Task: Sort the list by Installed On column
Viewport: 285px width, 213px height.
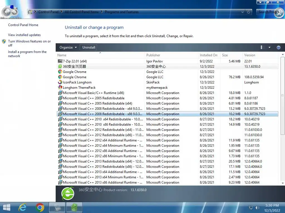Action: [209, 55]
